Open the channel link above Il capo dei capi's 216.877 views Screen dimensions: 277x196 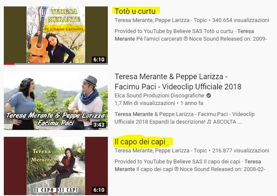click(x=161, y=151)
